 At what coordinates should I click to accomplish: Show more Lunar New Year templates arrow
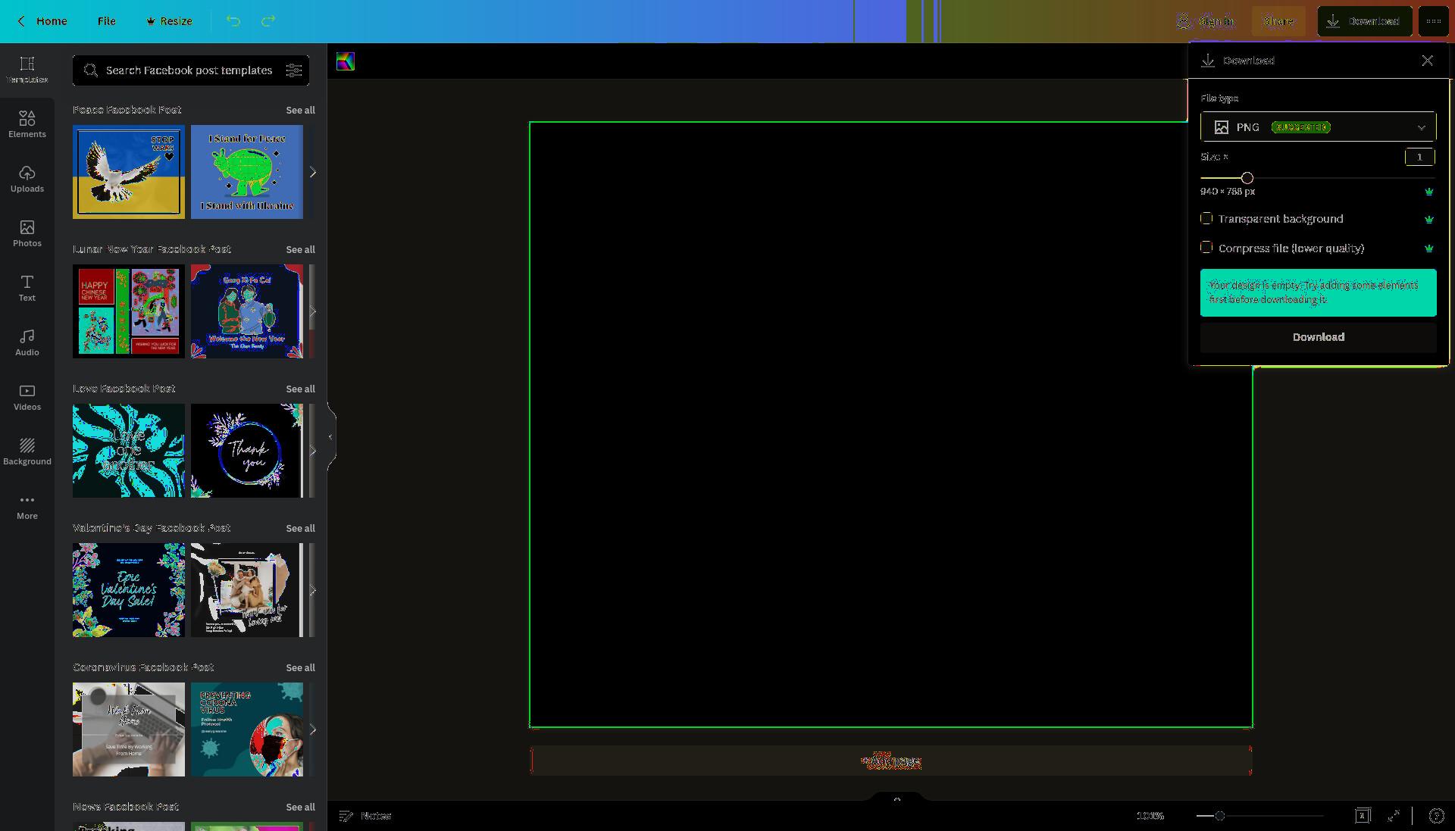(312, 311)
